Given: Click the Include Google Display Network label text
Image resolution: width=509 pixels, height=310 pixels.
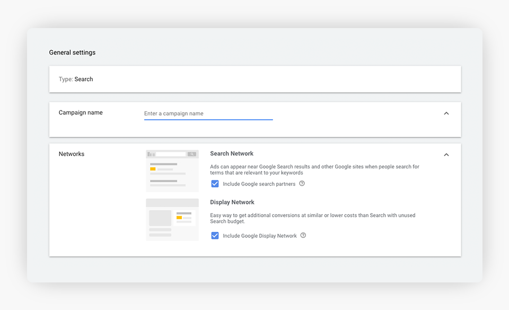Looking at the screenshot, I should (260, 236).
